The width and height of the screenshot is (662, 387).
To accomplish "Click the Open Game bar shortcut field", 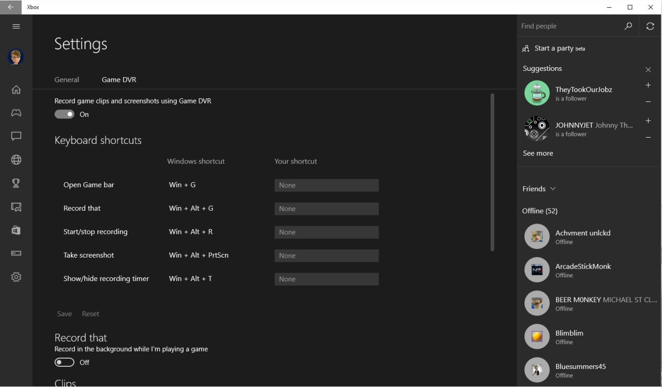I will click(x=326, y=185).
